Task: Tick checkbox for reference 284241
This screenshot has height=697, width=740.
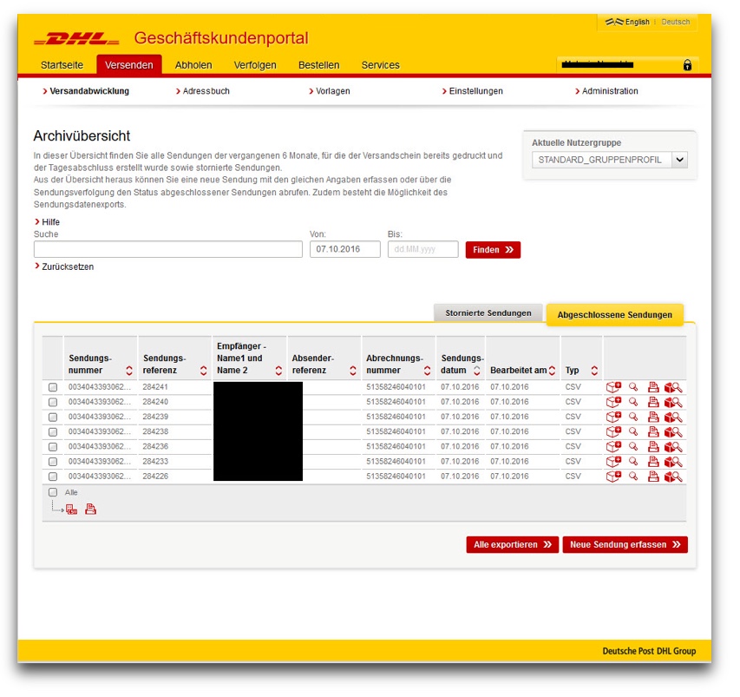Action: 53,387
